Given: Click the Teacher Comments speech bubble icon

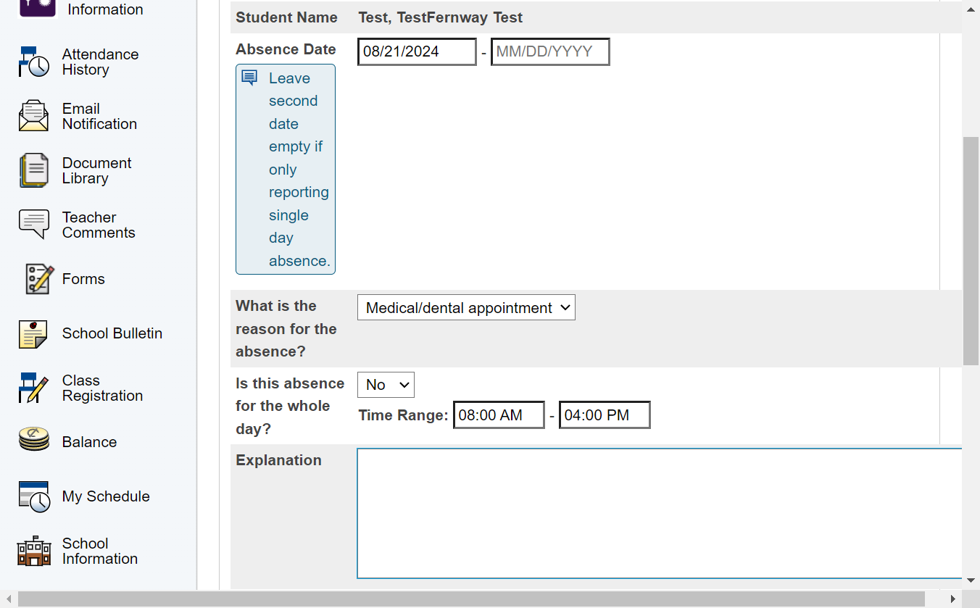Looking at the screenshot, I should pos(34,225).
